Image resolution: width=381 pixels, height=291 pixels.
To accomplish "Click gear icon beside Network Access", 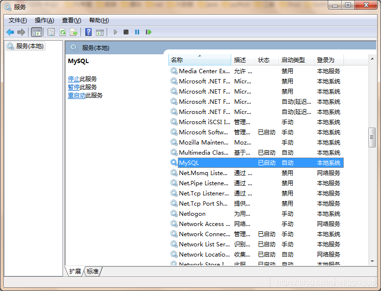I will point(174,224).
